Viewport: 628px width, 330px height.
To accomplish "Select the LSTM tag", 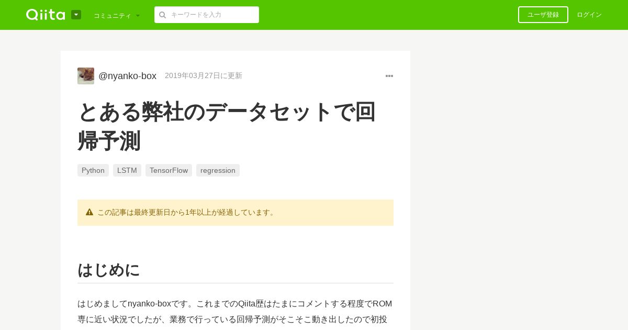I will click(127, 170).
